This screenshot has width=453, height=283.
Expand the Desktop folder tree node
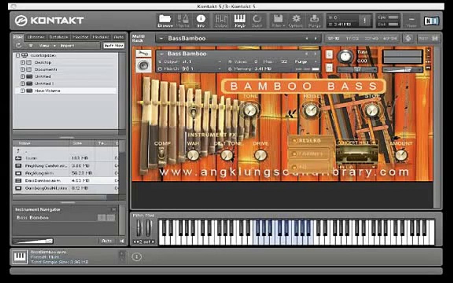[22, 62]
